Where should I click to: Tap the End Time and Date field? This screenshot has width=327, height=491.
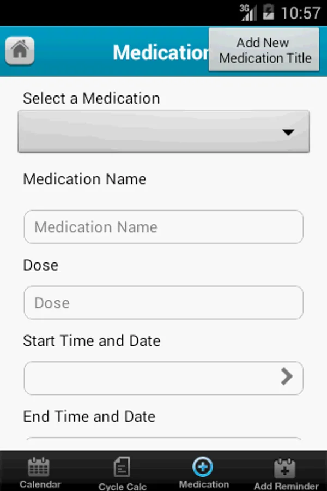click(163, 443)
